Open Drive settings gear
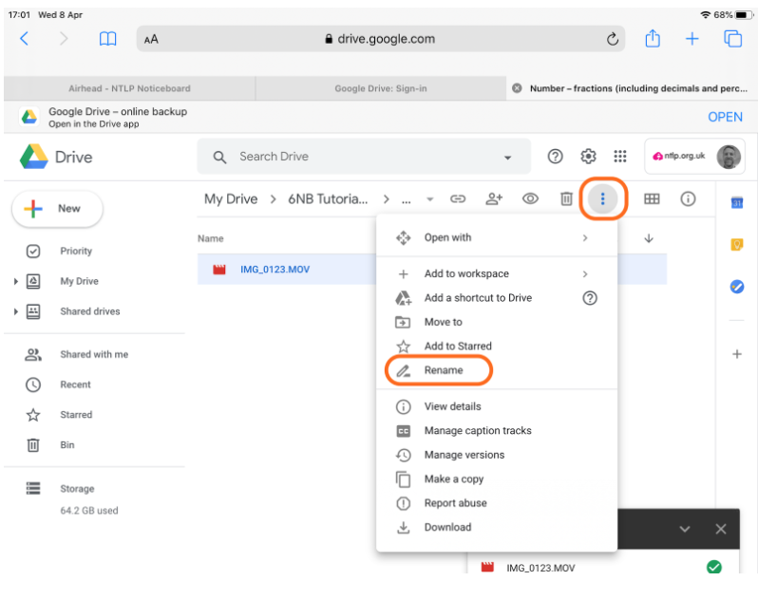Screen dimensions: 758x600 click(588, 157)
